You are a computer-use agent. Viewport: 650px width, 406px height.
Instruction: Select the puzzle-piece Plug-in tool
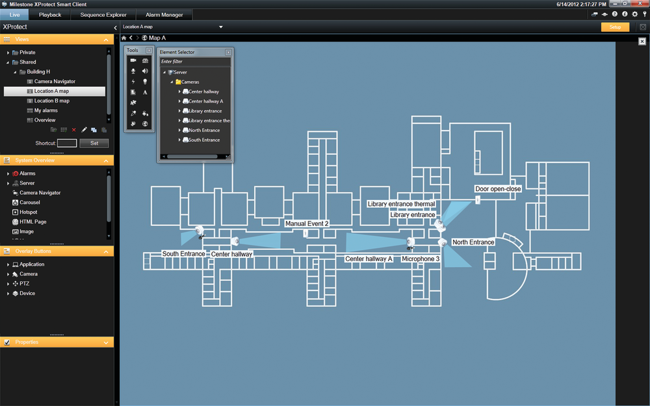[x=134, y=102]
